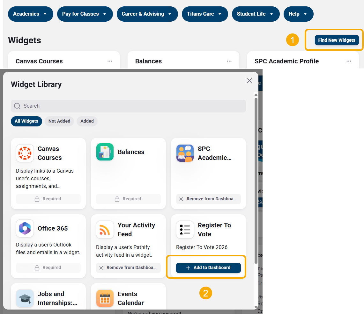Switch to the Not Added filter
The width and height of the screenshot is (364, 314).
click(x=59, y=121)
